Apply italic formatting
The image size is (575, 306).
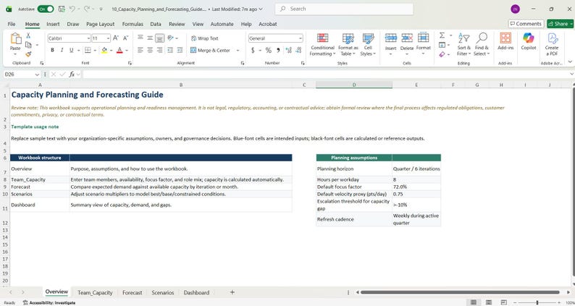62,50
